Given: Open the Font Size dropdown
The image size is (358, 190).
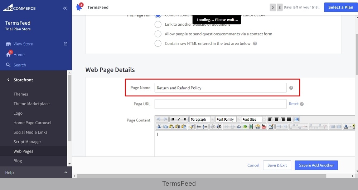Looking at the screenshot, I should [x=253, y=119].
